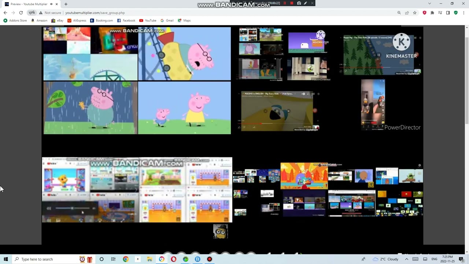Open the Bandicam record app on taskbar
The width and height of the screenshot is (469, 264).
tap(210, 259)
